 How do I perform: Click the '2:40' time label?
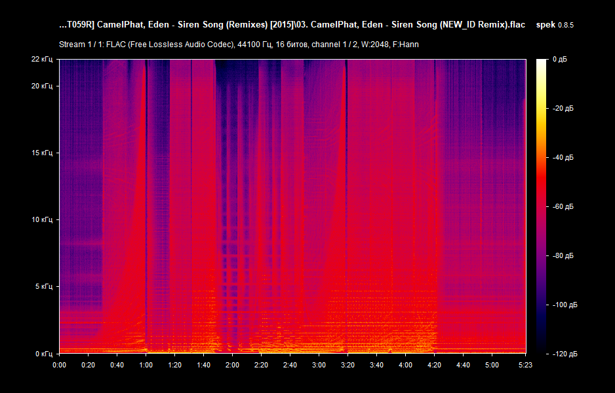[x=290, y=365]
